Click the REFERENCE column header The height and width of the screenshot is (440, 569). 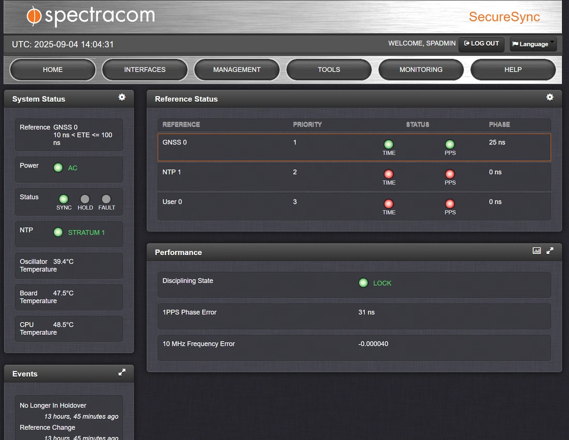[181, 125]
